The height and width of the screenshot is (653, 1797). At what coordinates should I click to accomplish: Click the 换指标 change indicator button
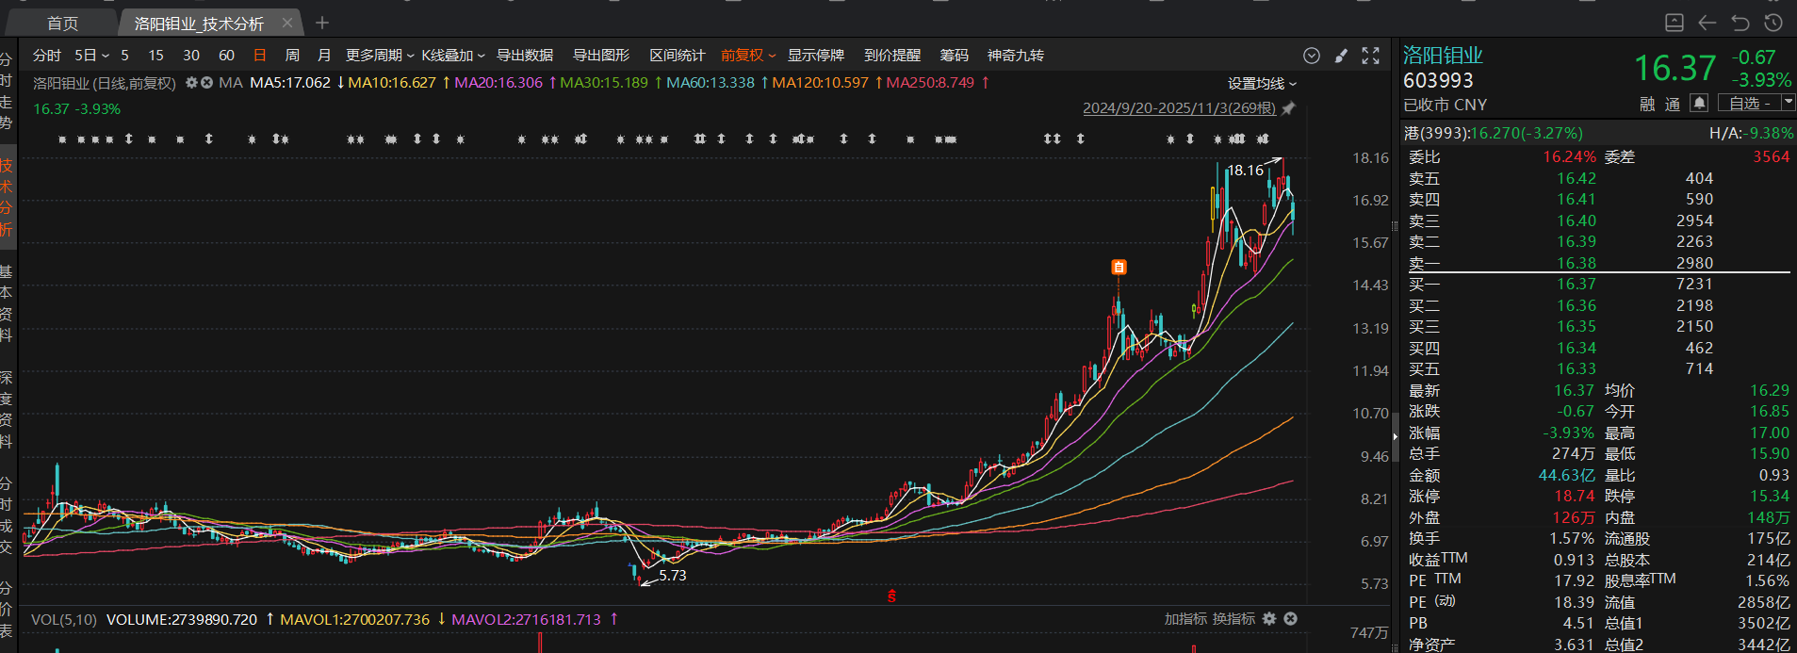(x=1233, y=619)
